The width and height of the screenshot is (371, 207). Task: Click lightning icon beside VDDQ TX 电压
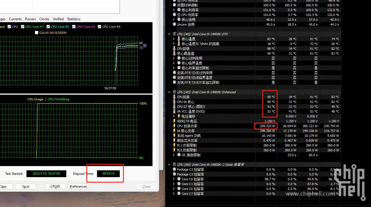pos(175,121)
